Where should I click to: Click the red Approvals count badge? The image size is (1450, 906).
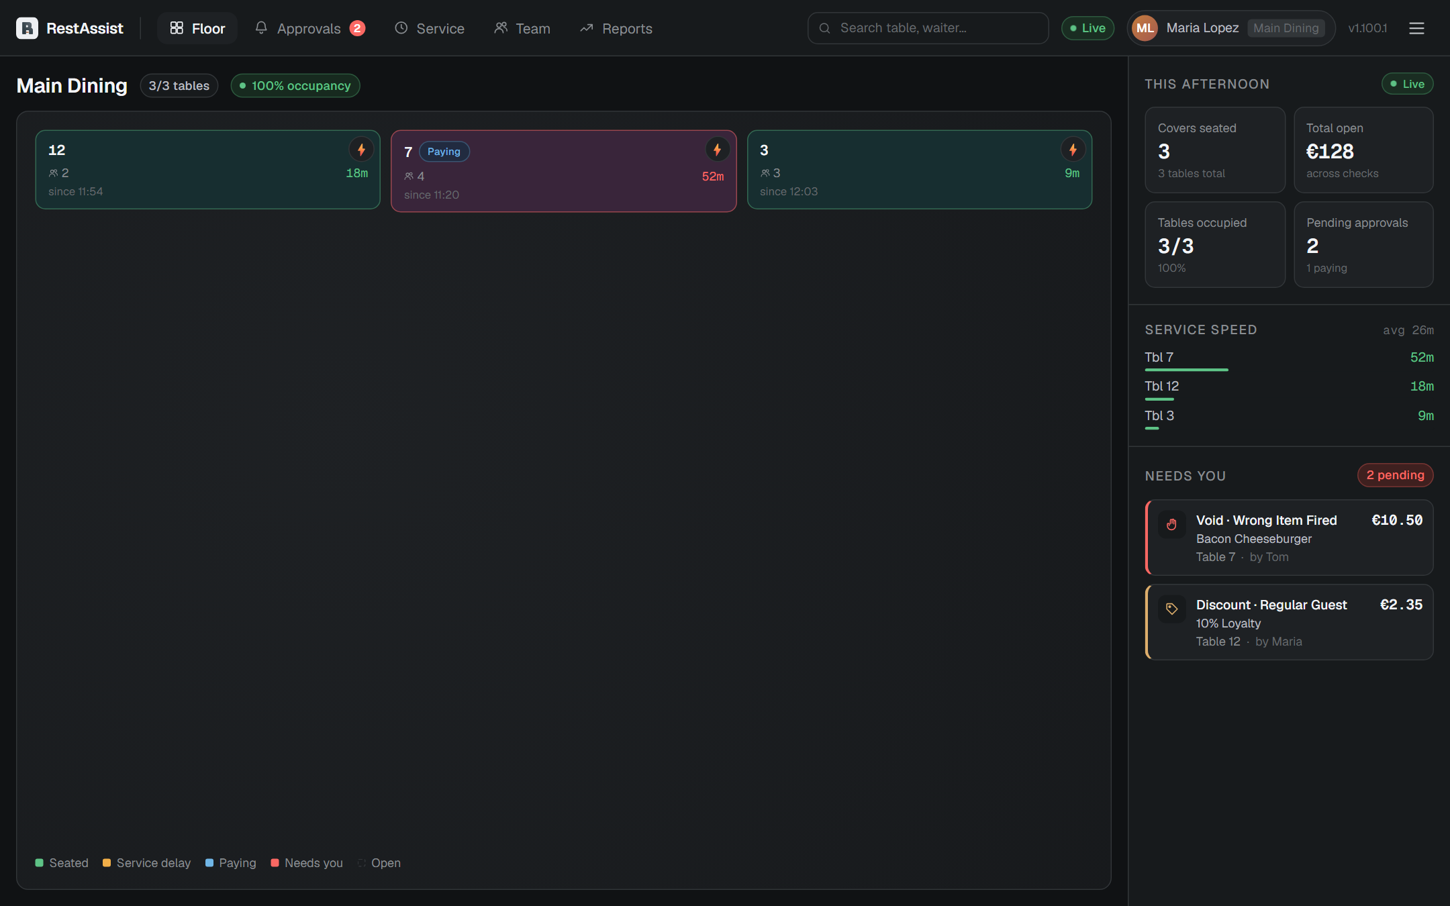click(x=357, y=28)
